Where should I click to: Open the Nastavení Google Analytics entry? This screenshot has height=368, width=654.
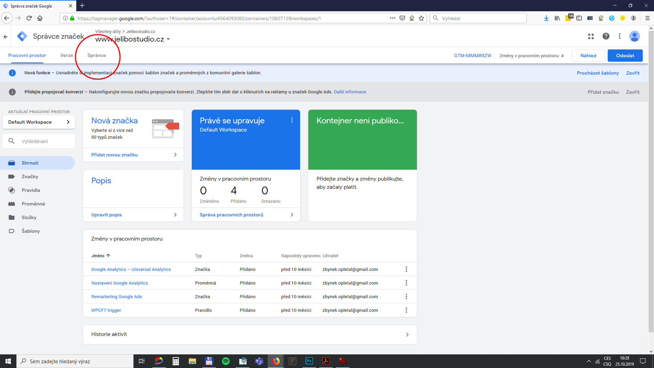coord(120,283)
